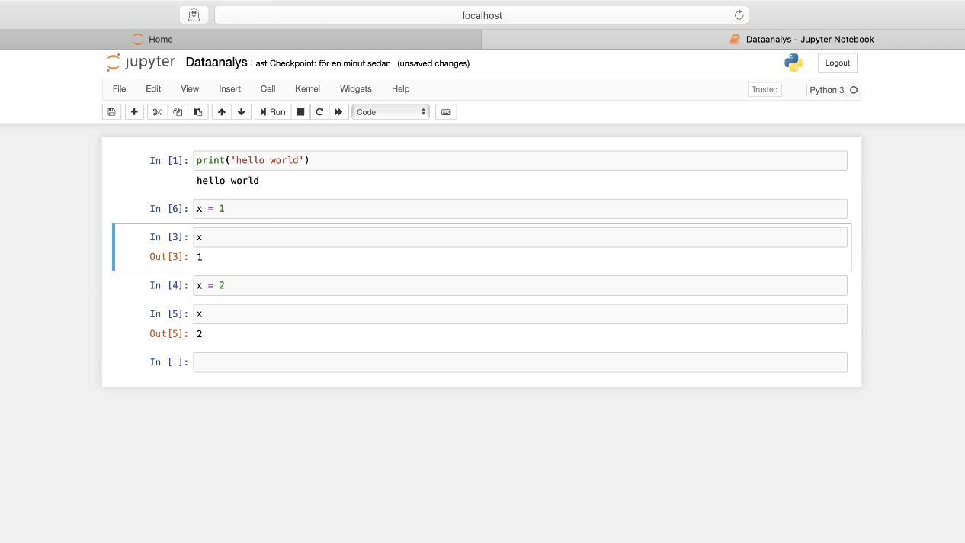Click the In [4]: prompt label
The height and width of the screenshot is (543, 965).
tap(168, 285)
